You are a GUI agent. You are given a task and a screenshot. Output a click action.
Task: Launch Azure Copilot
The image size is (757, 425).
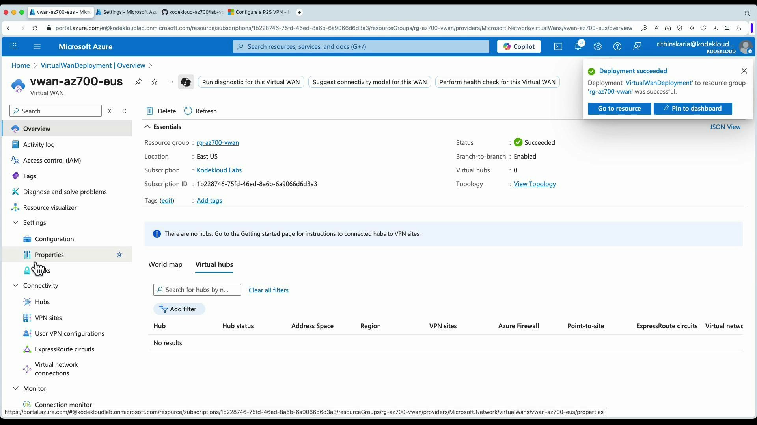tap(518, 46)
